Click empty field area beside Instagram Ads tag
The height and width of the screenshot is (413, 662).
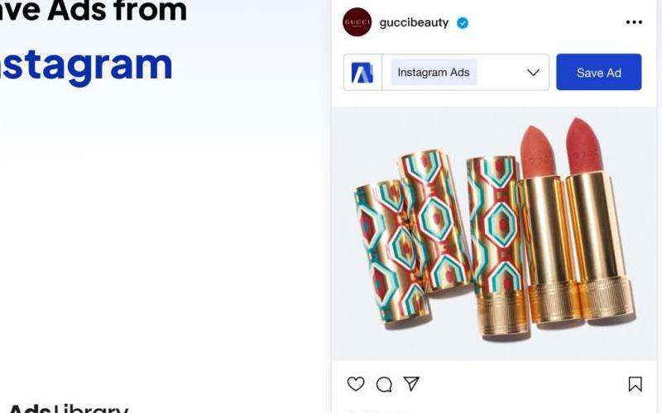point(501,73)
